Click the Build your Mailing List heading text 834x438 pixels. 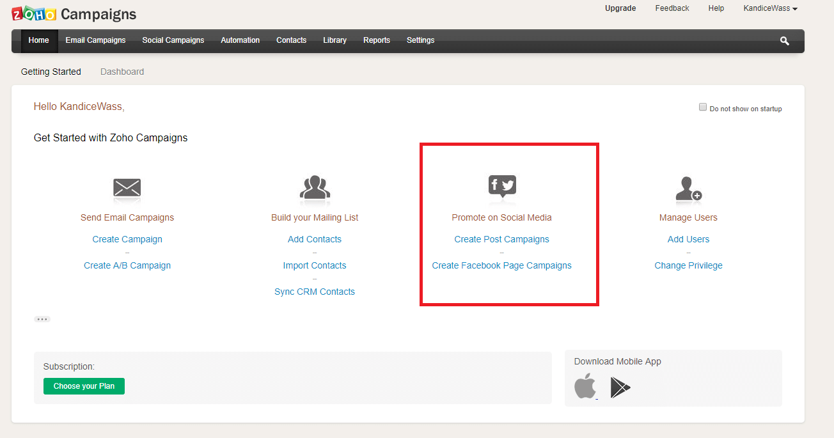coord(315,217)
